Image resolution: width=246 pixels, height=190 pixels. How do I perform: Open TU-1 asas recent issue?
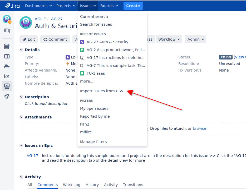(112, 73)
